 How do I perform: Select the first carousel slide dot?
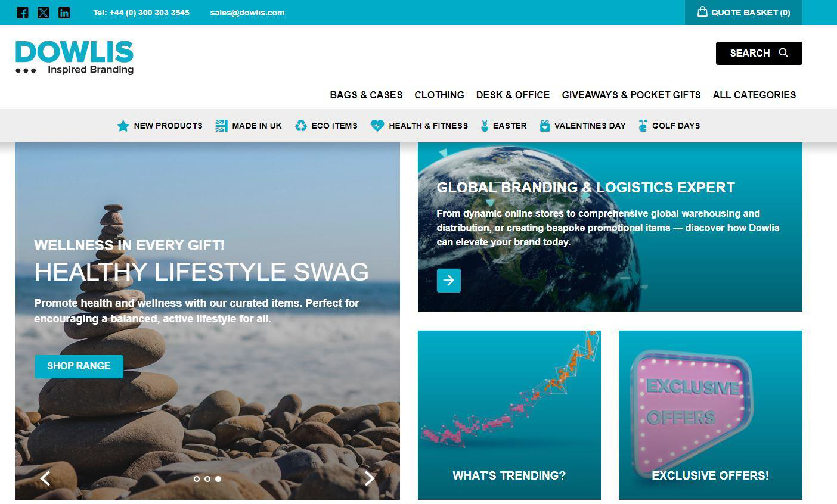coord(197,479)
